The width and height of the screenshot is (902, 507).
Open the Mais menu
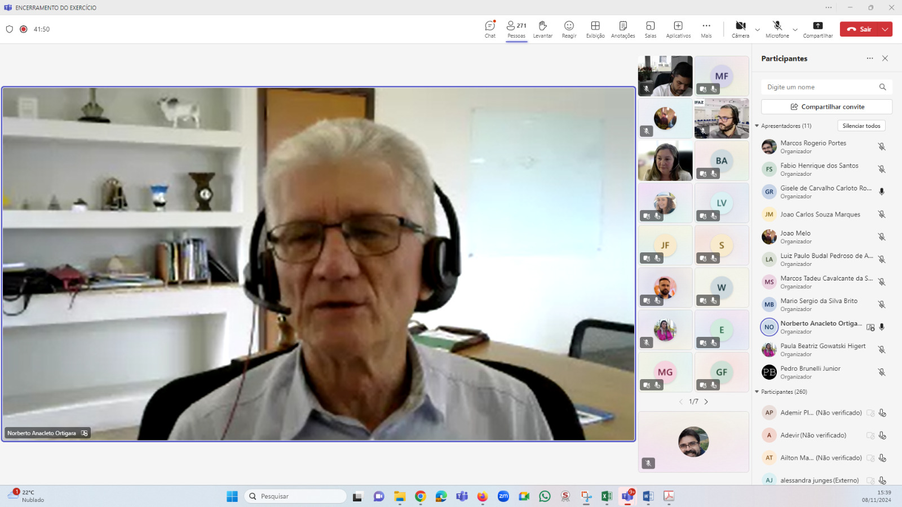click(x=706, y=29)
